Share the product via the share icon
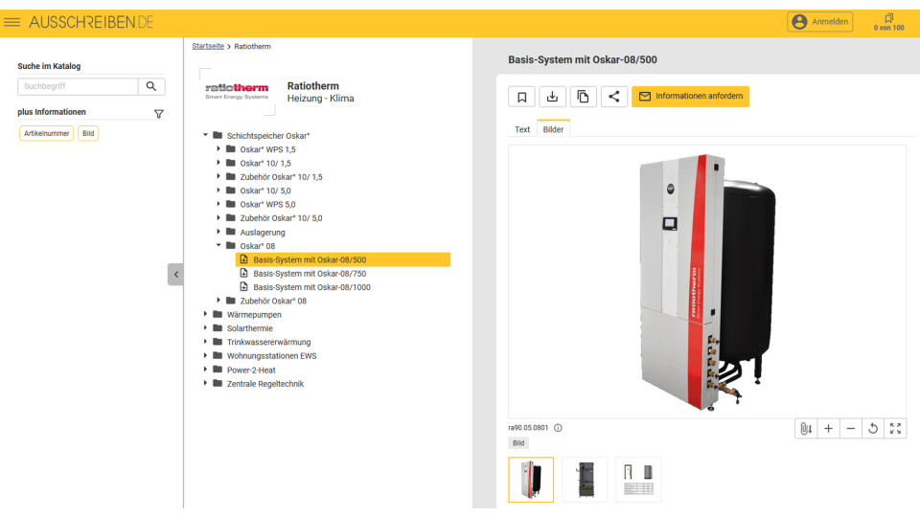Screen dimensions: 920x517 (x=613, y=97)
